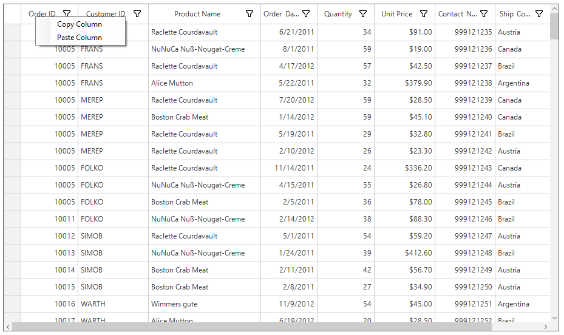The image size is (564, 335).
Task: Select the FRANS cell dated 4/17/2012
Action: click(x=113, y=66)
